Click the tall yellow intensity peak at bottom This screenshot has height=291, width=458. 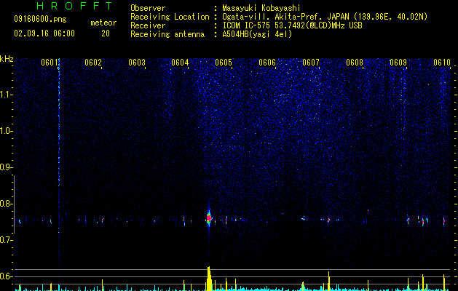pyautogui.click(x=209, y=278)
